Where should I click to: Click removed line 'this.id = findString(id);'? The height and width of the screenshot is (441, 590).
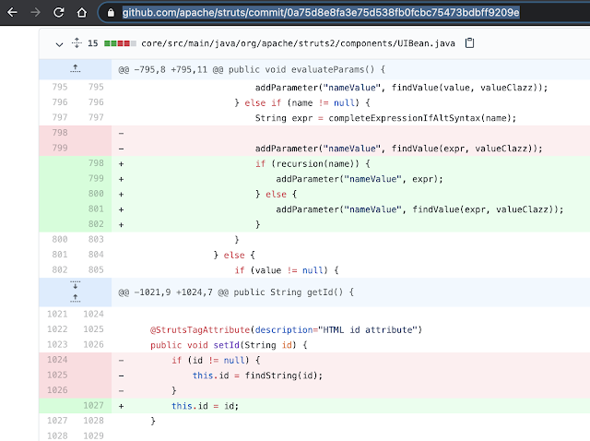tap(257, 375)
